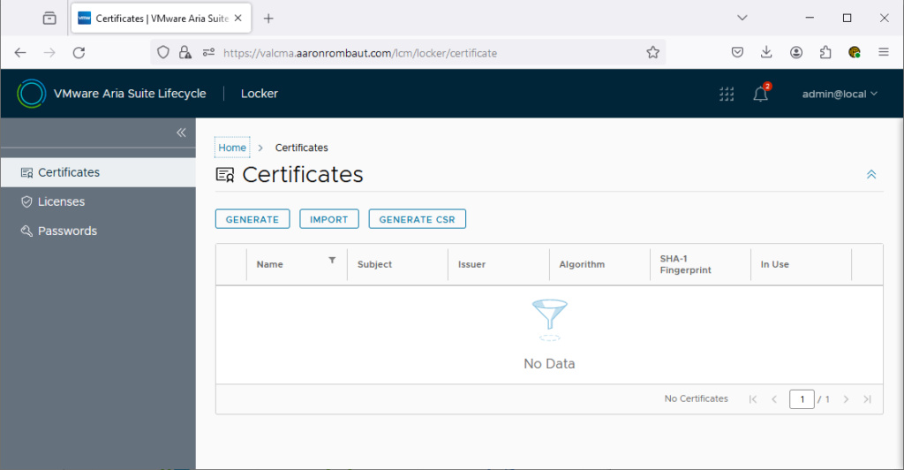This screenshot has width=904, height=470.
Task: Click the Generate certificate button
Action: pos(252,219)
